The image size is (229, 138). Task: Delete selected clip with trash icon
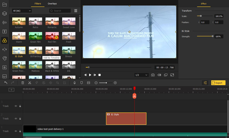point(23,83)
